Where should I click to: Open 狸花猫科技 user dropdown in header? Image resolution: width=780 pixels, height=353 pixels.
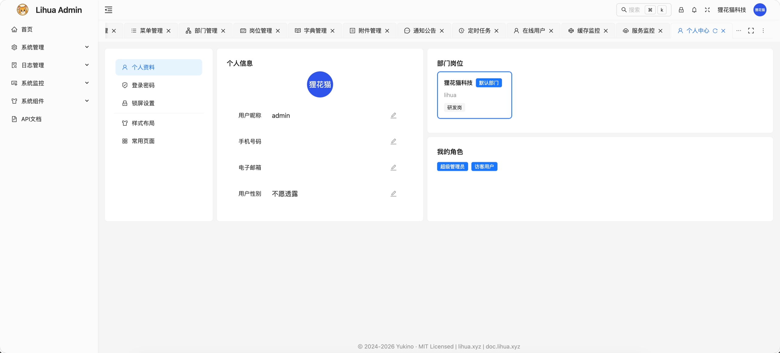click(732, 10)
